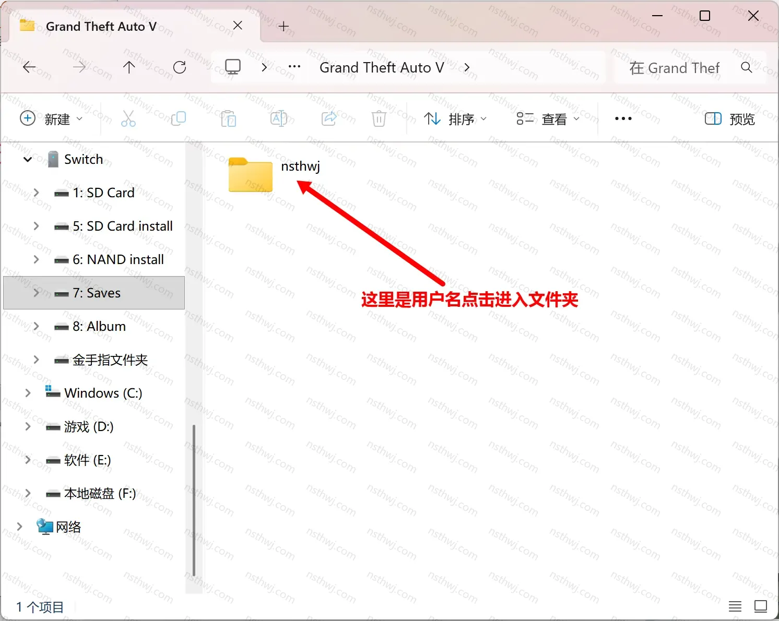Select 本地磁盘 (F:) drive in sidebar
779x621 pixels.
tap(100, 493)
